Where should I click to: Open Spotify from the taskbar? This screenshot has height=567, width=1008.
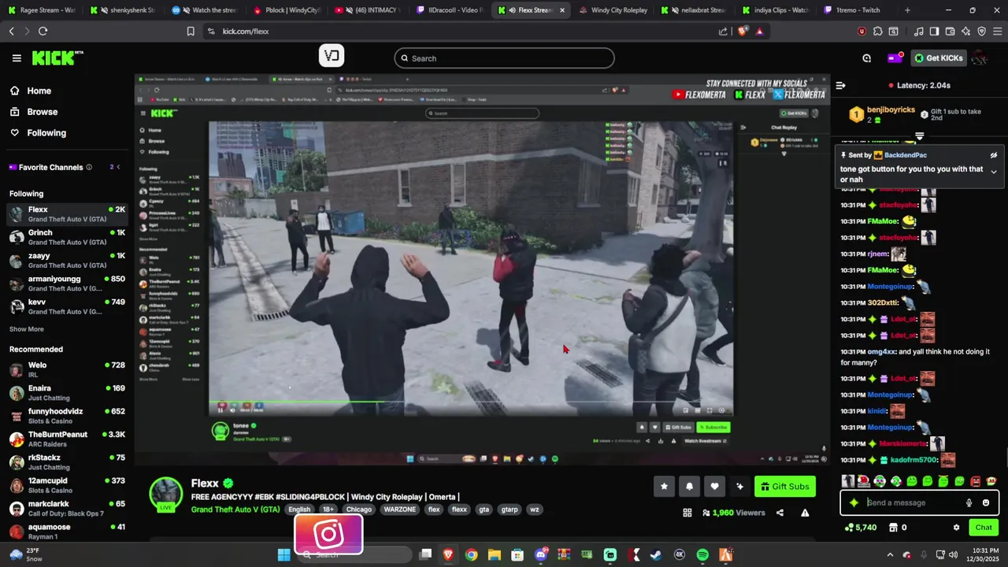coord(702,554)
